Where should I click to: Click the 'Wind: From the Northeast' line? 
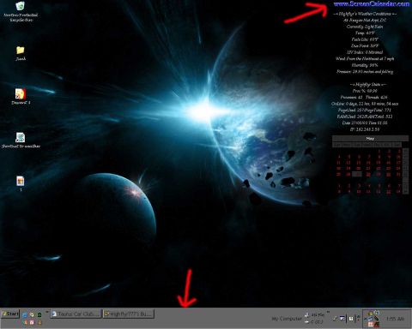(365, 58)
